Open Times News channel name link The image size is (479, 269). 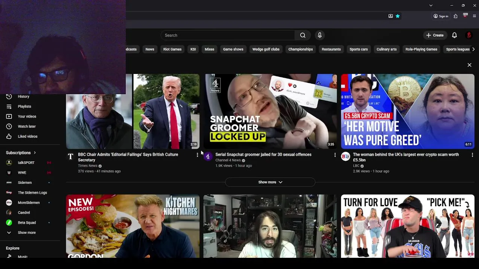point(88,166)
